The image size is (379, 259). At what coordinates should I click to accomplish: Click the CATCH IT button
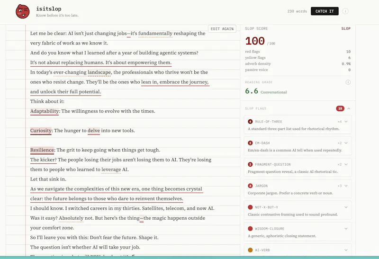pos(325,11)
